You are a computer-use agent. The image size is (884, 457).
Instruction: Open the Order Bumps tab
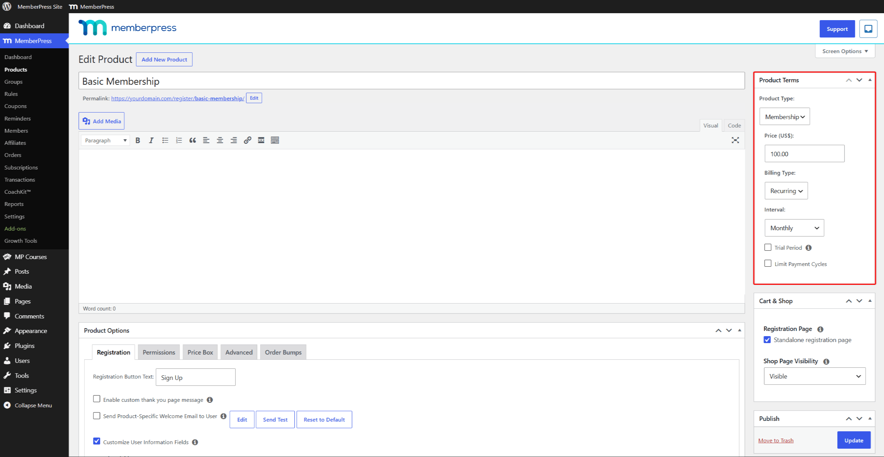click(283, 352)
